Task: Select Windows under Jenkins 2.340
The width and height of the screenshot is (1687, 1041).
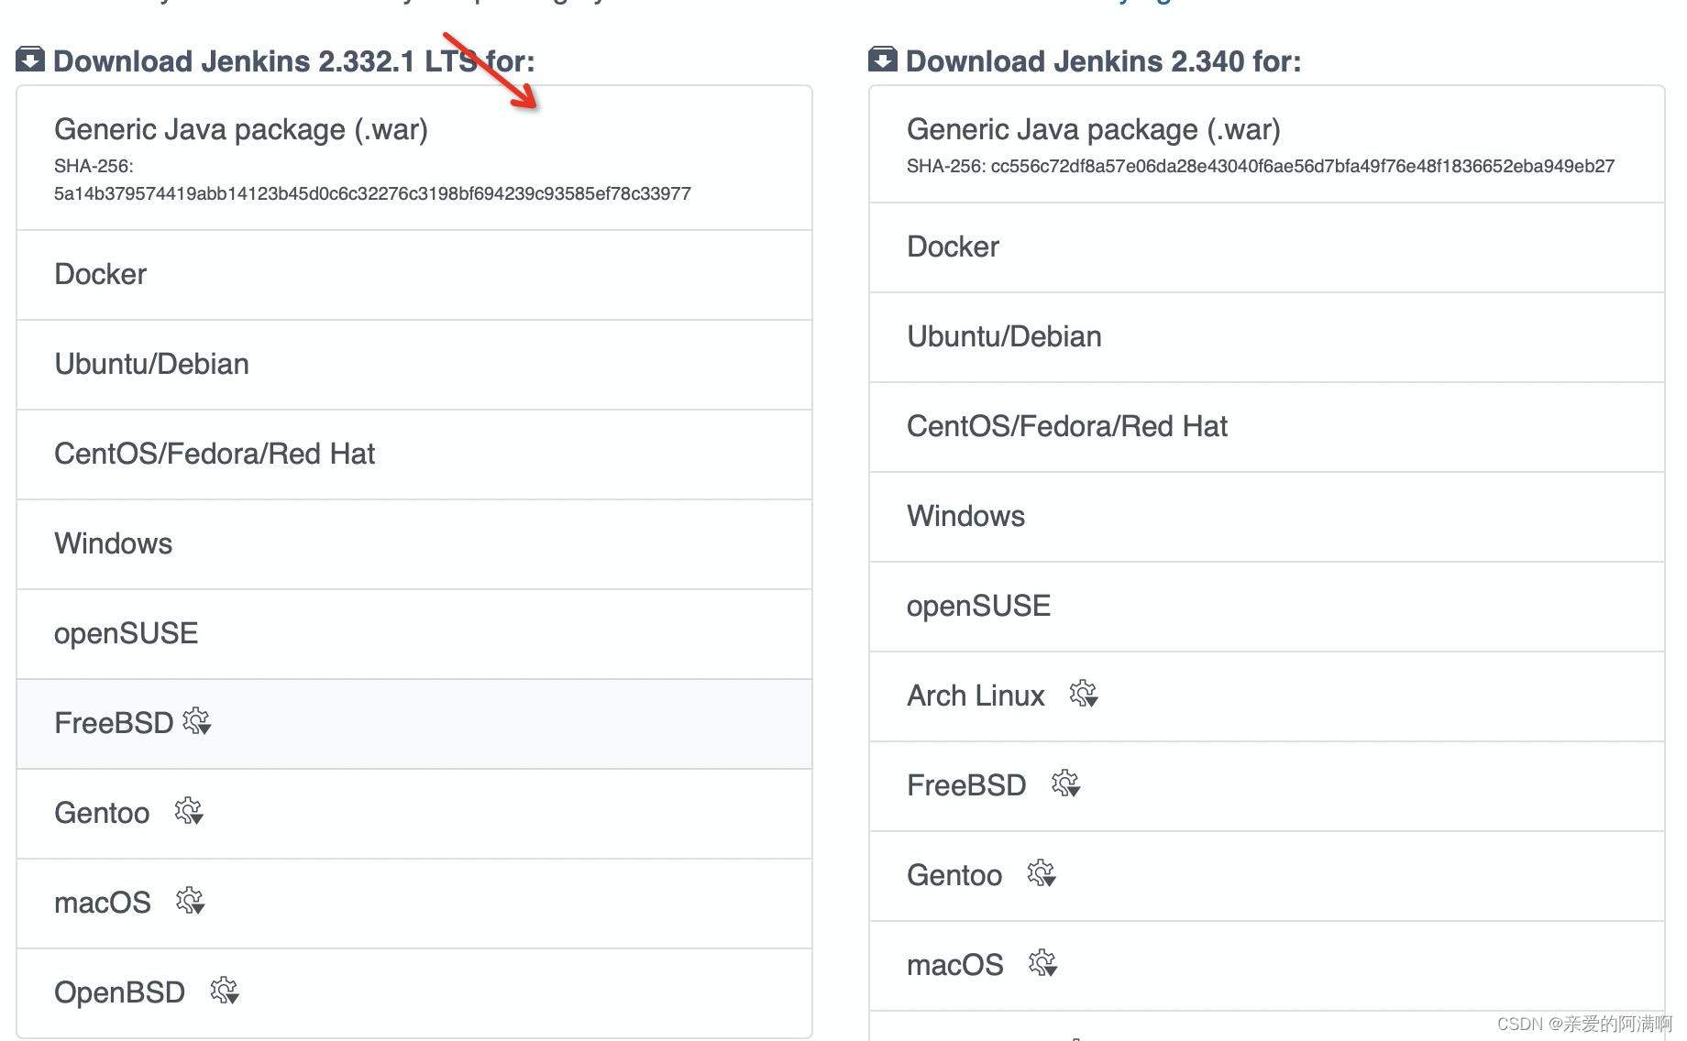Action: 1267,517
